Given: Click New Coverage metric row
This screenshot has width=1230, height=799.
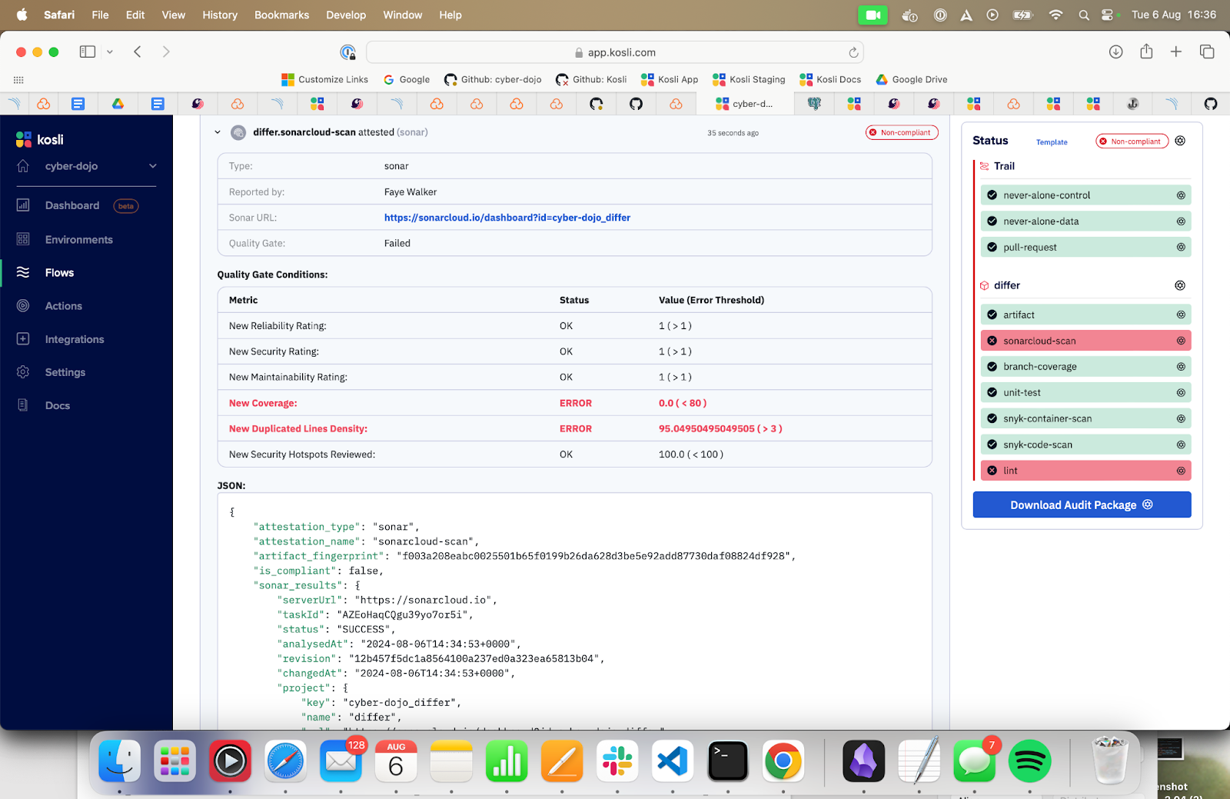Looking at the screenshot, I should tap(574, 403).
